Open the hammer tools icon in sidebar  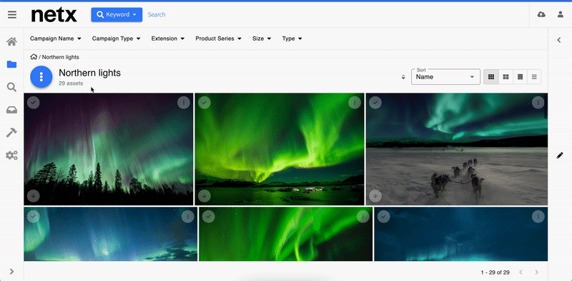click(11, 133)
